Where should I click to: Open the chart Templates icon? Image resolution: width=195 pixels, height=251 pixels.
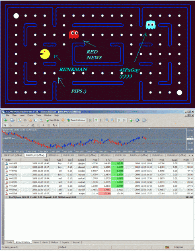[x=144, y=120]
